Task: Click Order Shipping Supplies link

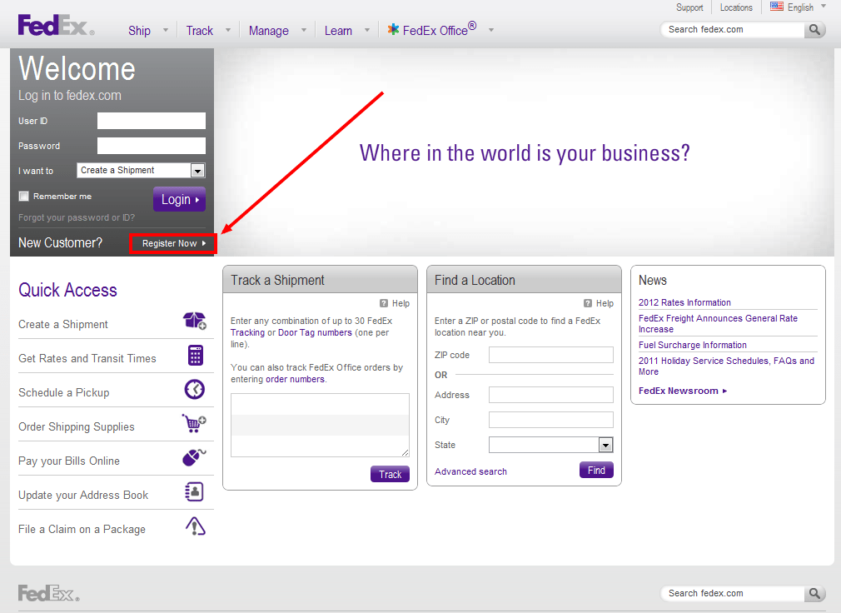Action: click(x=76, y=427)
